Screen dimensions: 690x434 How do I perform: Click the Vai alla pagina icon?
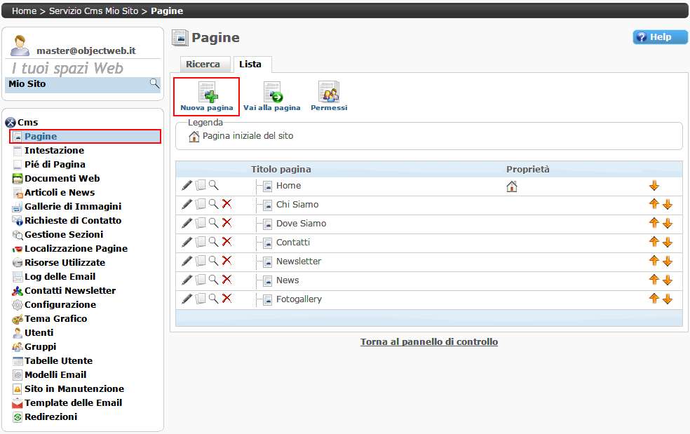[272, 93]
